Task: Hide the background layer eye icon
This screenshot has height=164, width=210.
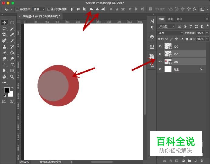Action: tap(160, 69)
